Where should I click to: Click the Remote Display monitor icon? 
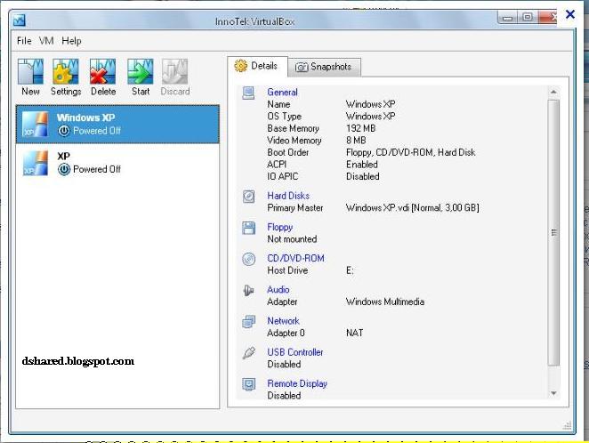point(248,384)
